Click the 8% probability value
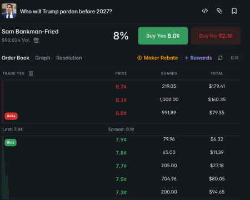The height and width of the screenshot is (200, 250). 121,36
